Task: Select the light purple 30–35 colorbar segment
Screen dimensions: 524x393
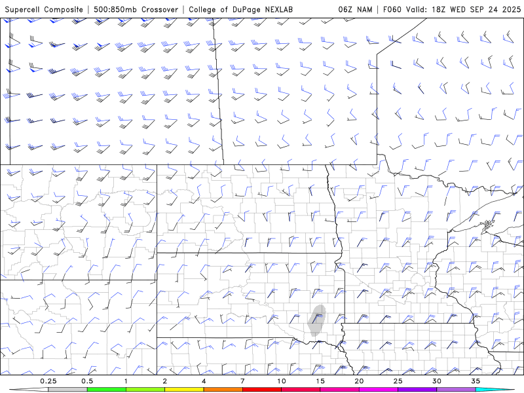Action: [456, 390]
